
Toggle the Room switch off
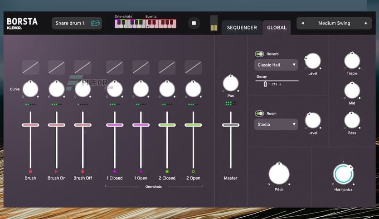(x=259, y=114)
